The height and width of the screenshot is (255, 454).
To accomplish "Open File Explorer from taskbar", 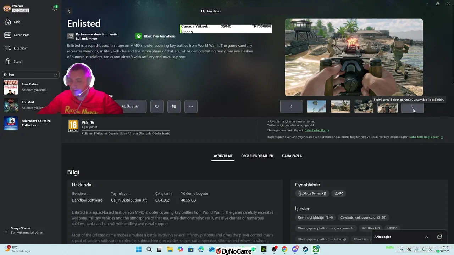I will (170, 250).
